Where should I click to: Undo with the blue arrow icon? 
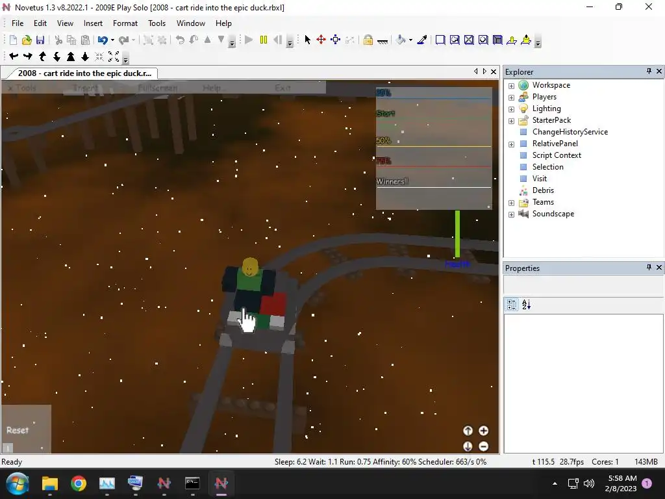tap(103, 40)
